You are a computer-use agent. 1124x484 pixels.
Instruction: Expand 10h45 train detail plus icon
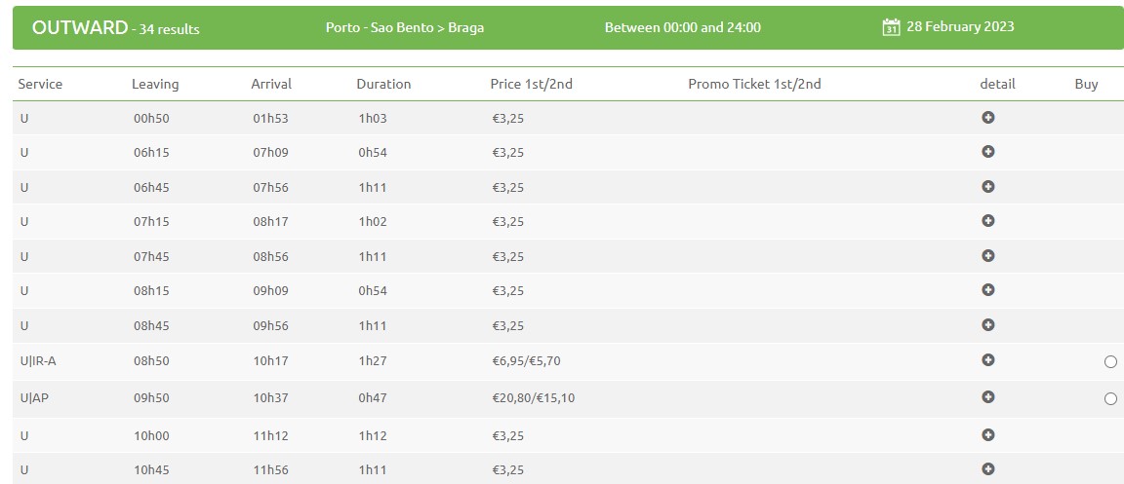(x=987, y=469)
